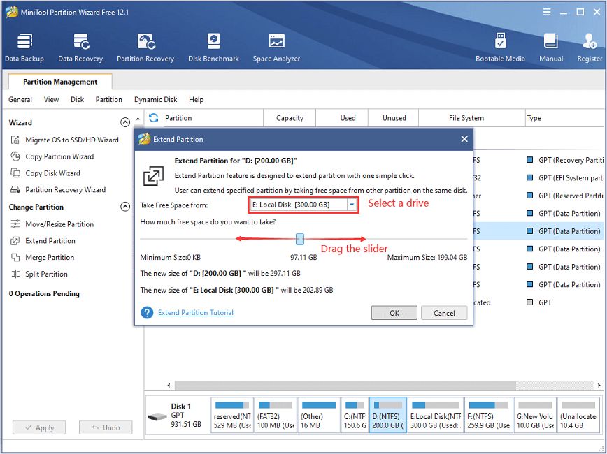Open the Dynamic Disk menu
Viewport: 607px width, 454px height.
156,99
